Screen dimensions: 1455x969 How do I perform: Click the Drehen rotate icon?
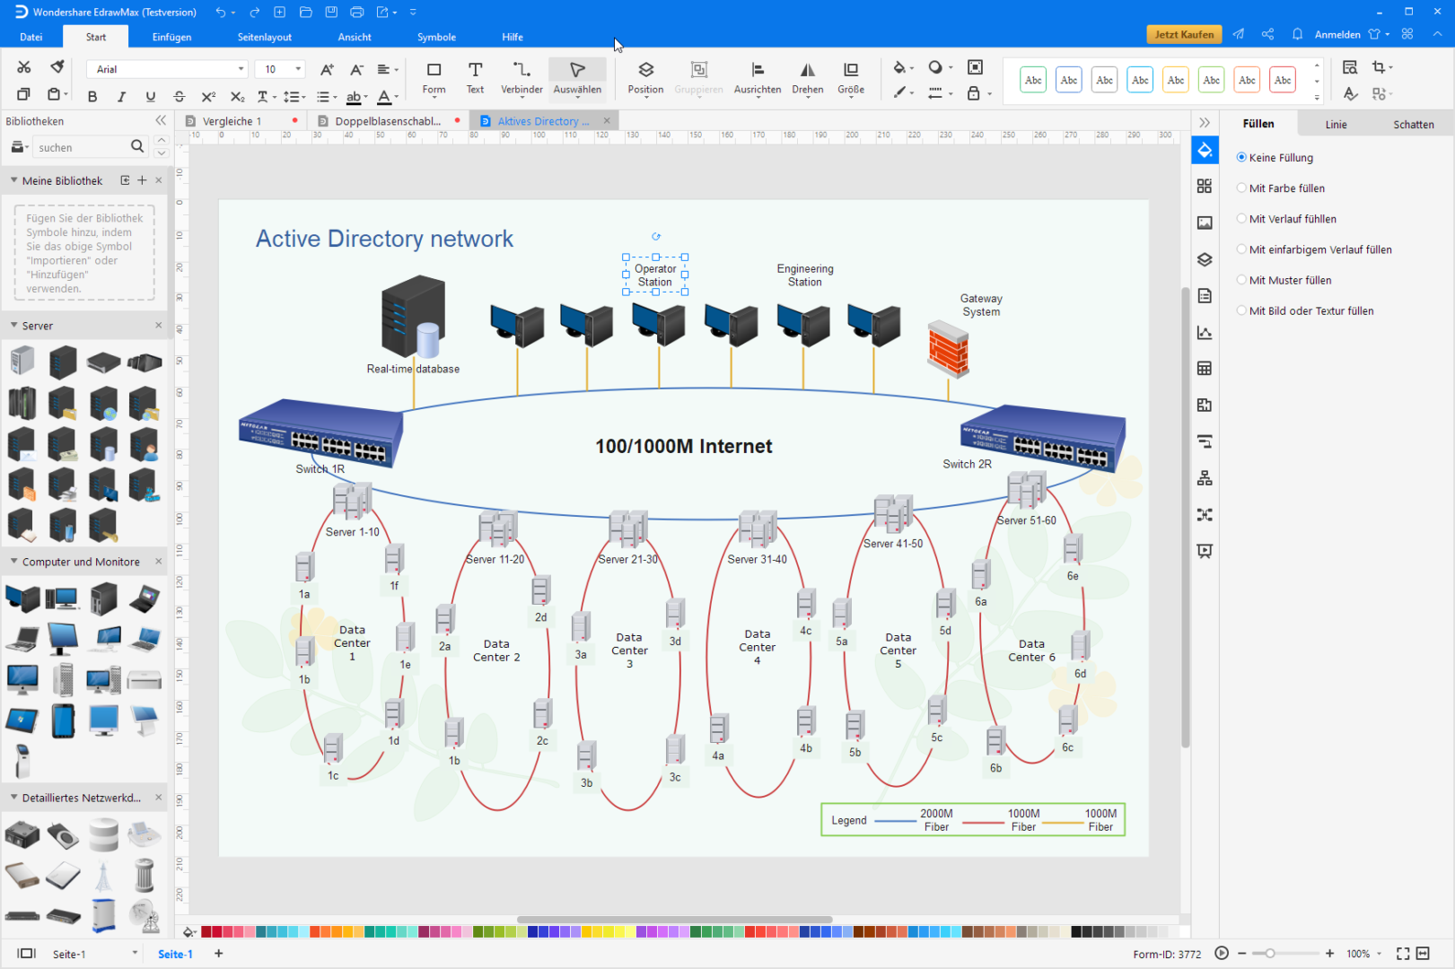pos(807,77)
